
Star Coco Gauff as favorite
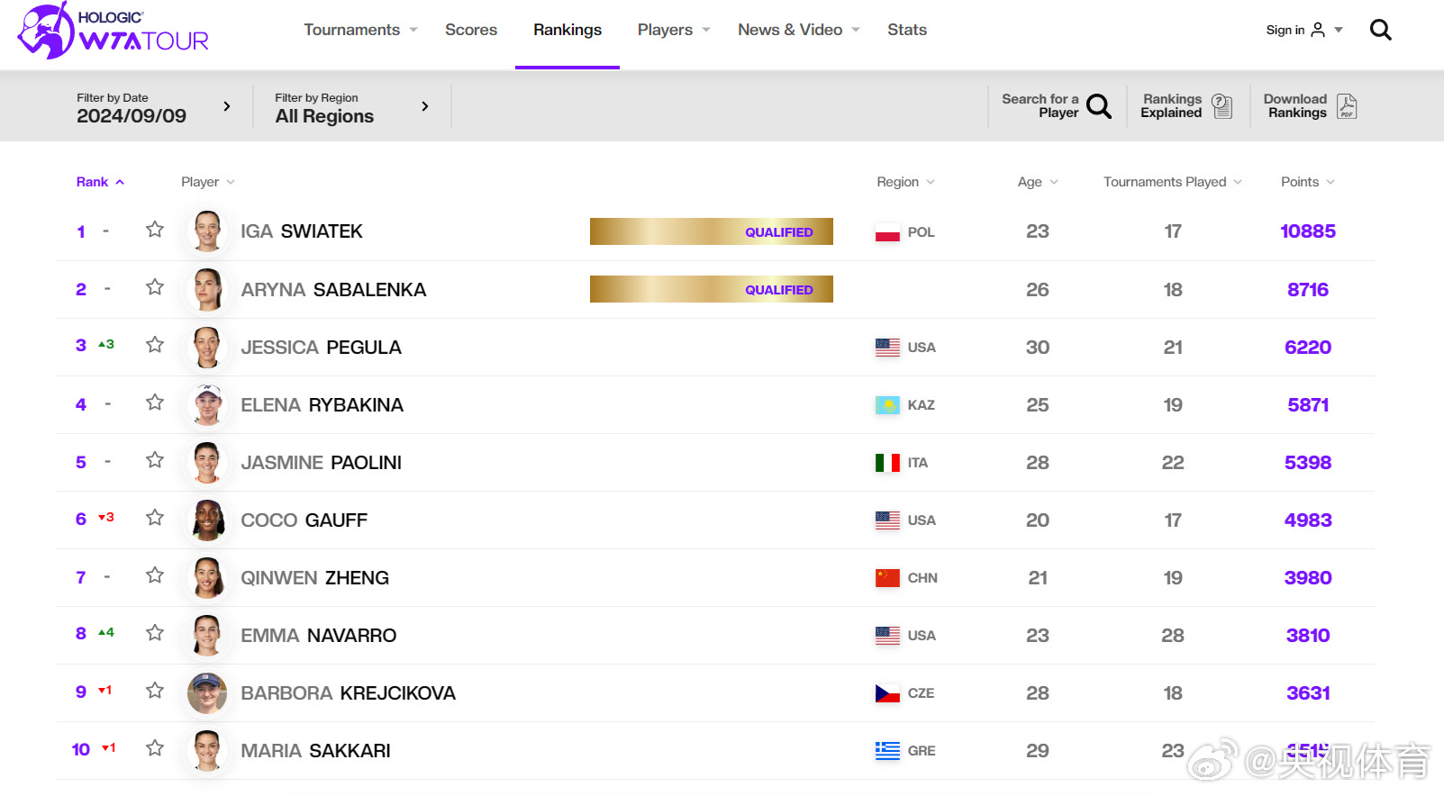point(155,518)
